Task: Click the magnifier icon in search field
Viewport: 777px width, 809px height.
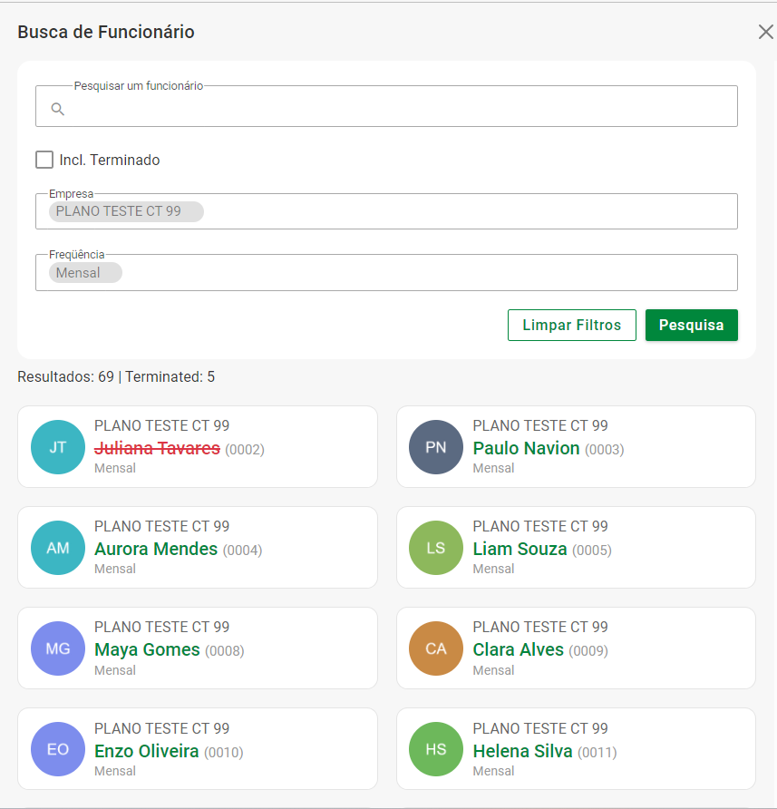Action: (57, 110)
